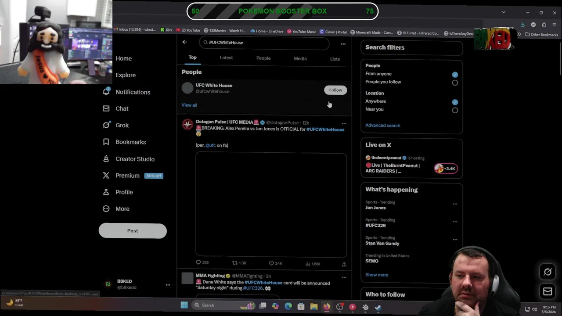Open #UFCWhiteHouse hashtag in Octagon Pulse post
562x316 pixels.
pos(325,129)
